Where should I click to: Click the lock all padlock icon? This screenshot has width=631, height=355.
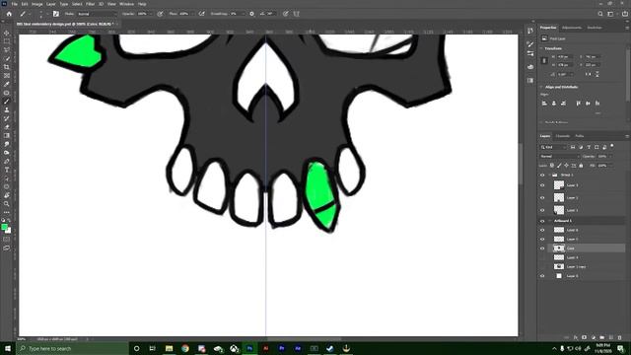coord(581,166)
